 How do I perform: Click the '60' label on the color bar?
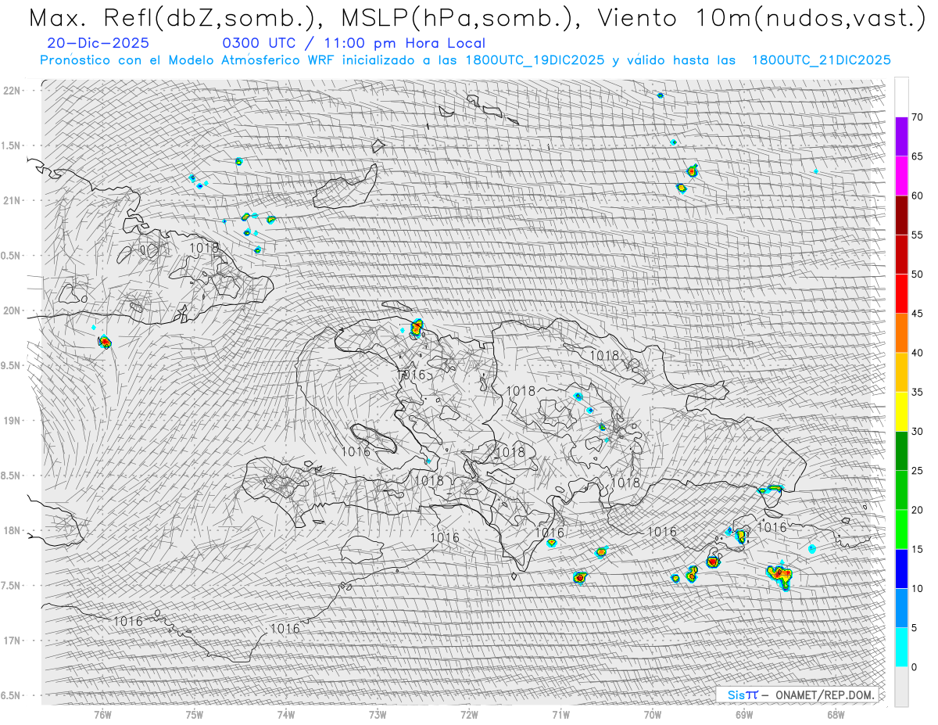[x=918, y=196]
